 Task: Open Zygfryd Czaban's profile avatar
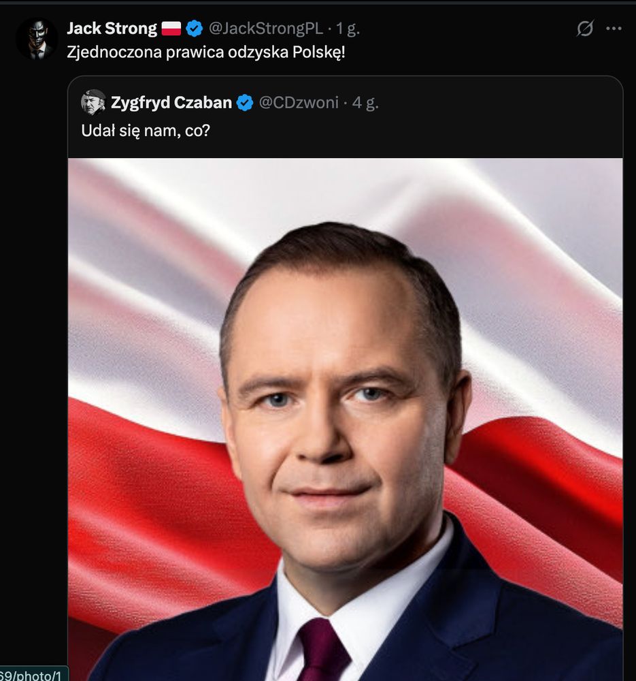tap(93, 102)
